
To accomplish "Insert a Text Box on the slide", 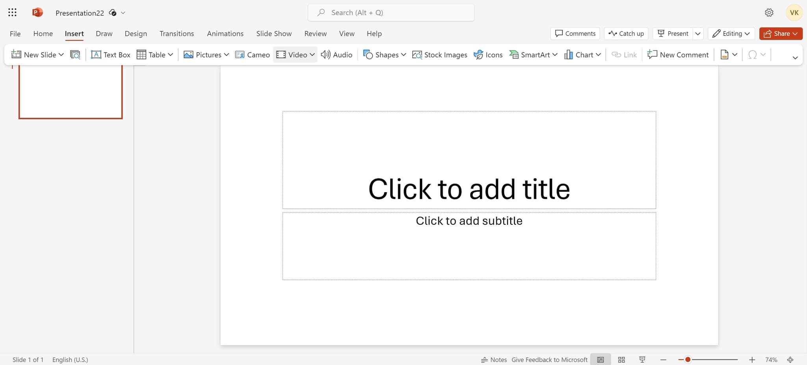I will [x=110, y=54].
